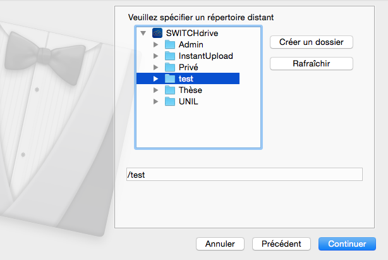Collapse the SWITCHdrive root tree
This screenshot has width=388, height=260.
point(143,33)
